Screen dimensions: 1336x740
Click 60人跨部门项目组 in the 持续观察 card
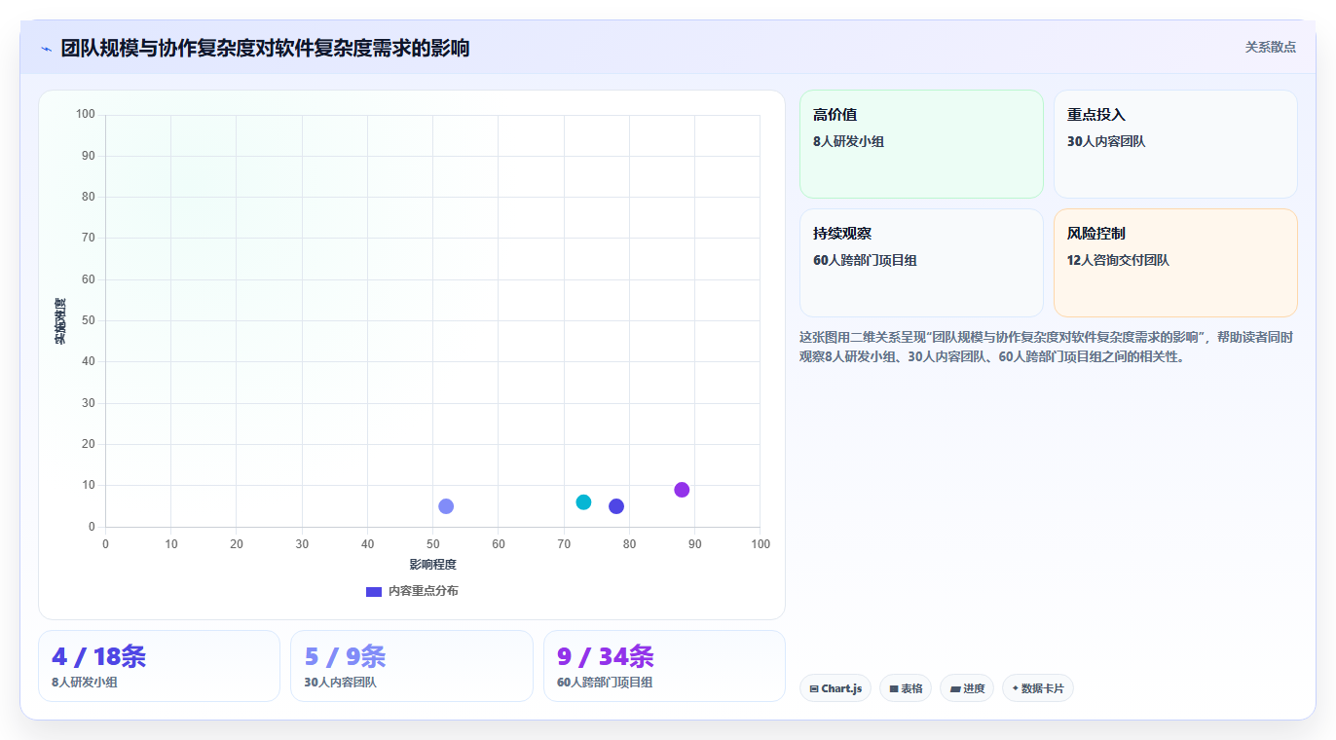coord(865,260)
